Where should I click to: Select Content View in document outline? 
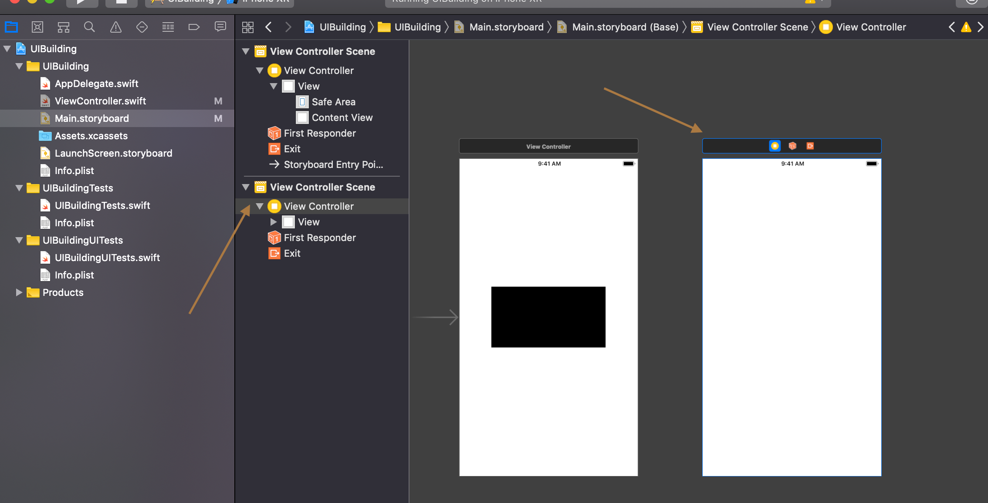342,117
